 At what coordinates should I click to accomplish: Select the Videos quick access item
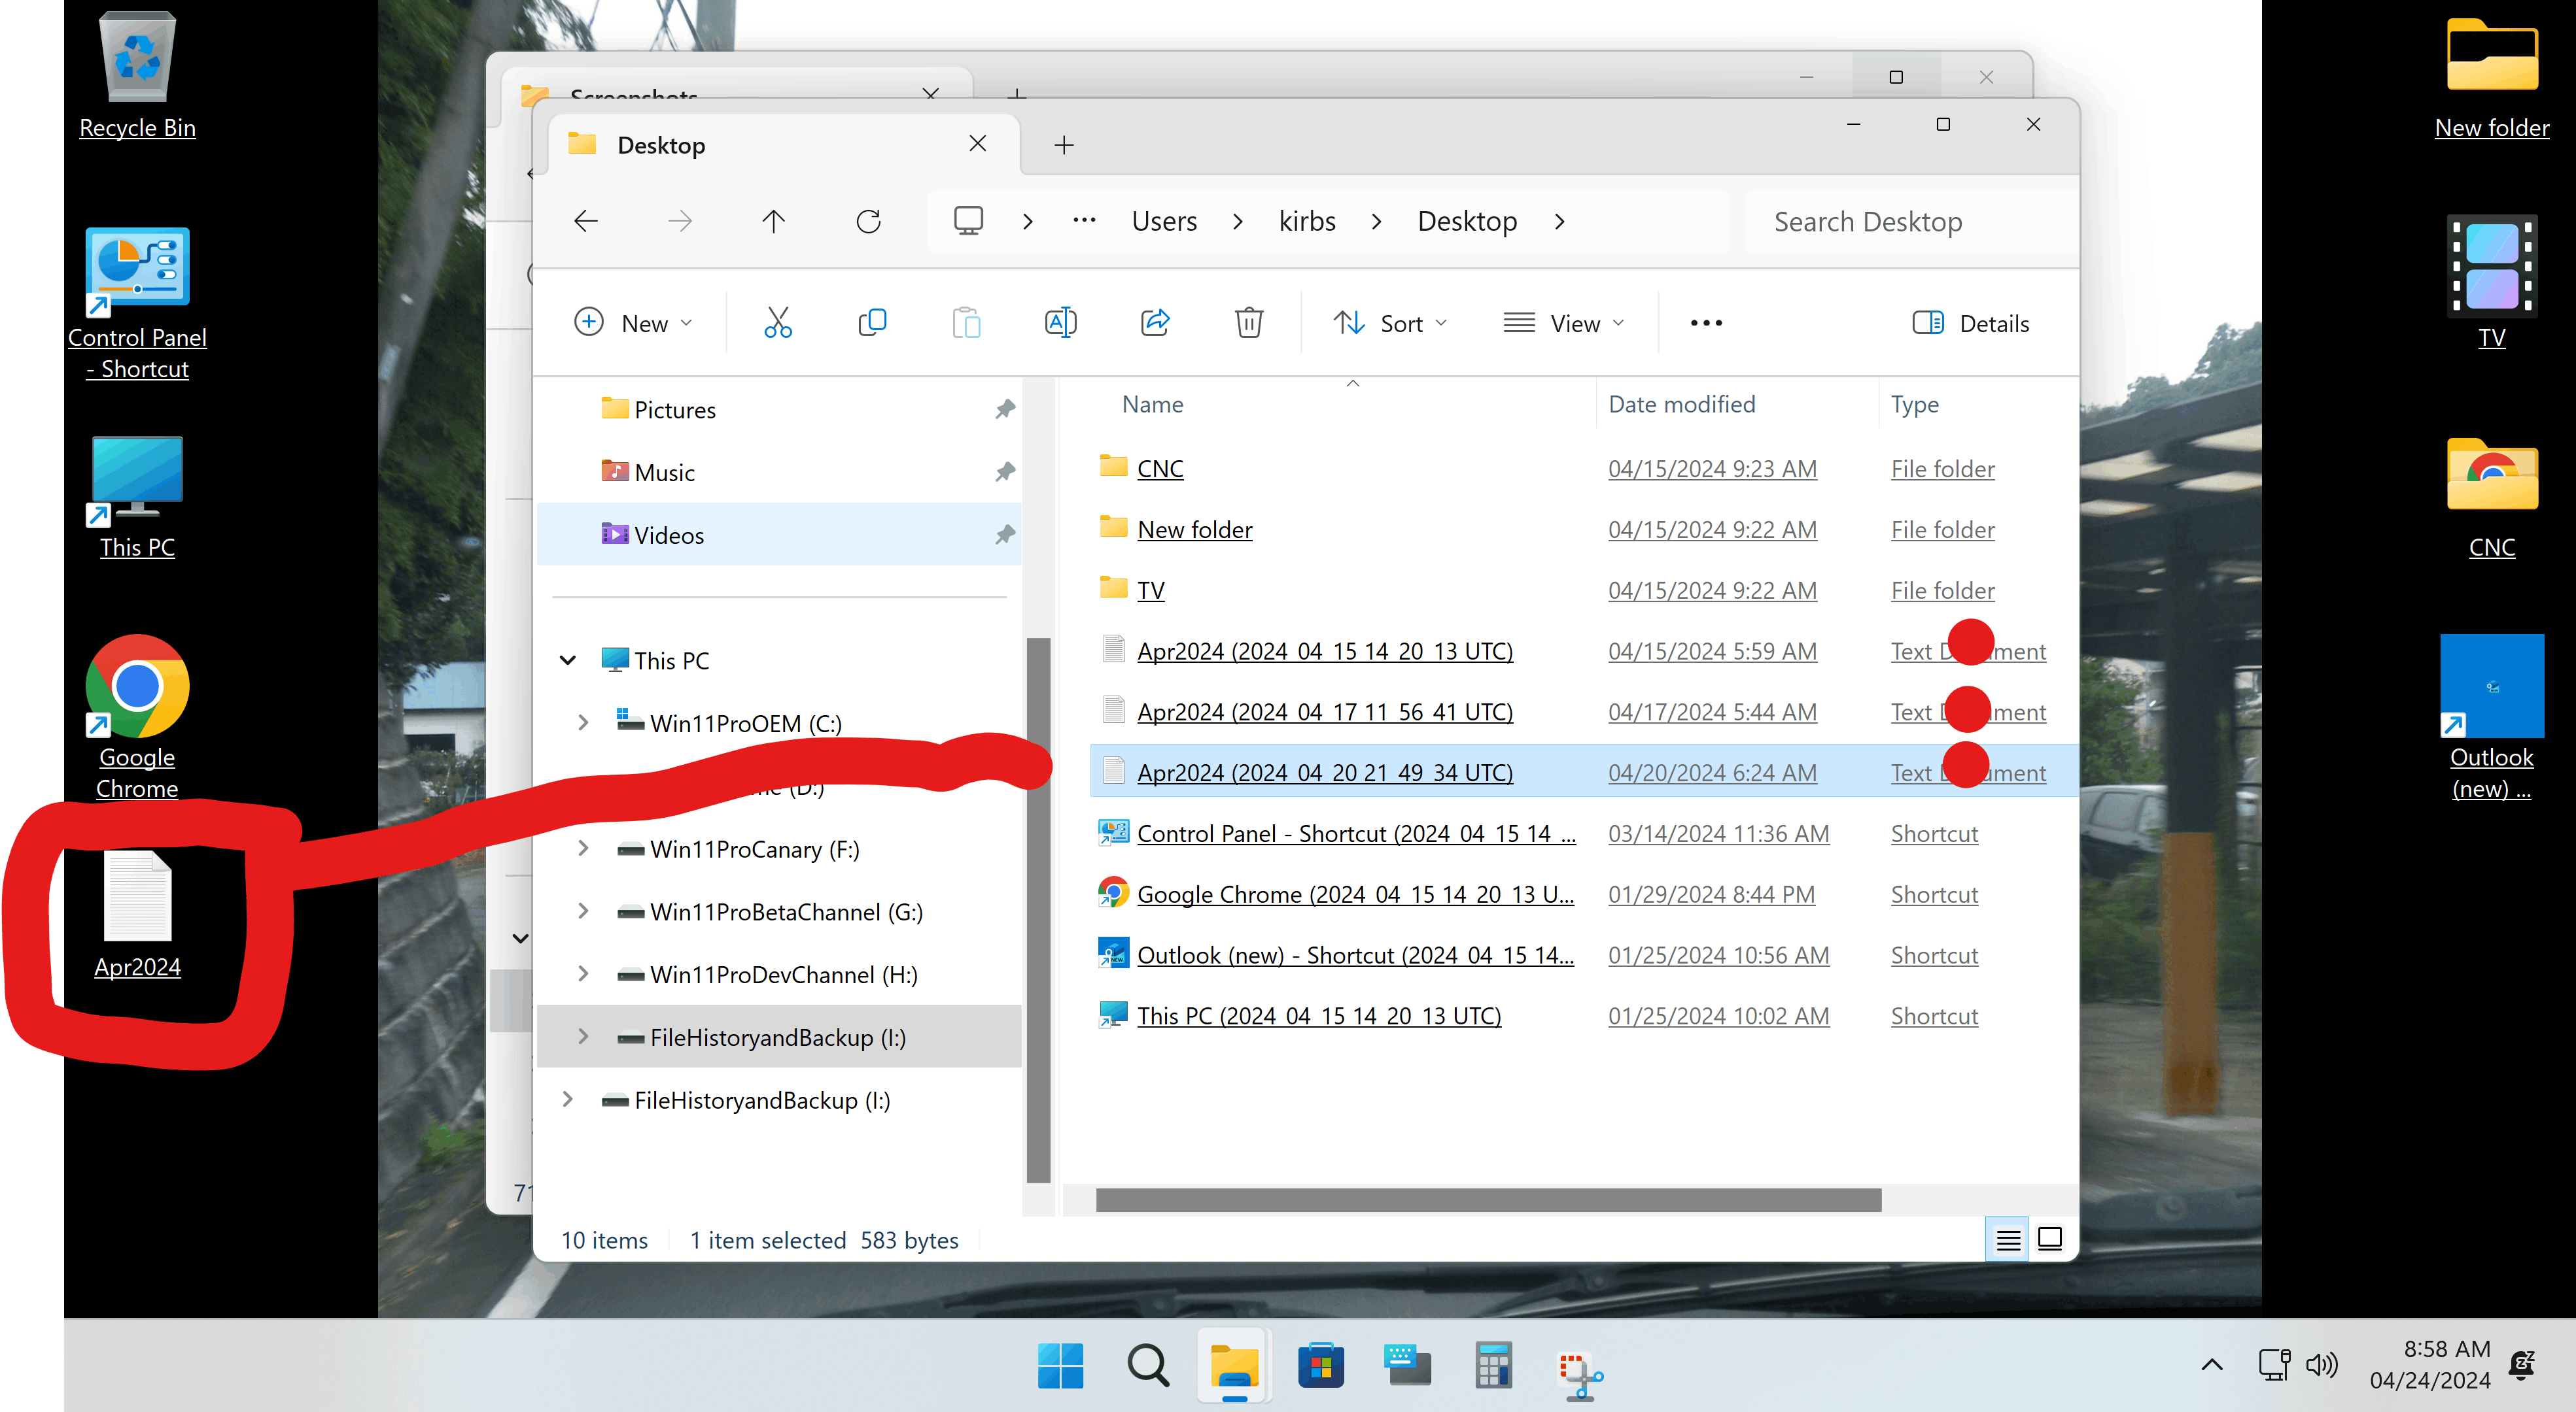[x=778, y=535]
